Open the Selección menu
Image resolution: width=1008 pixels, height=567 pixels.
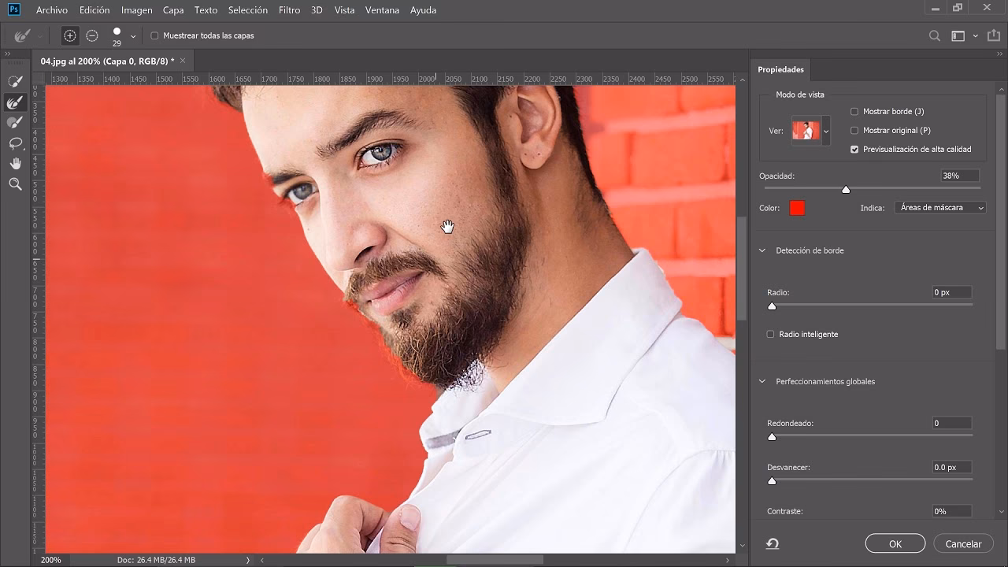click(x=247, y=10)
